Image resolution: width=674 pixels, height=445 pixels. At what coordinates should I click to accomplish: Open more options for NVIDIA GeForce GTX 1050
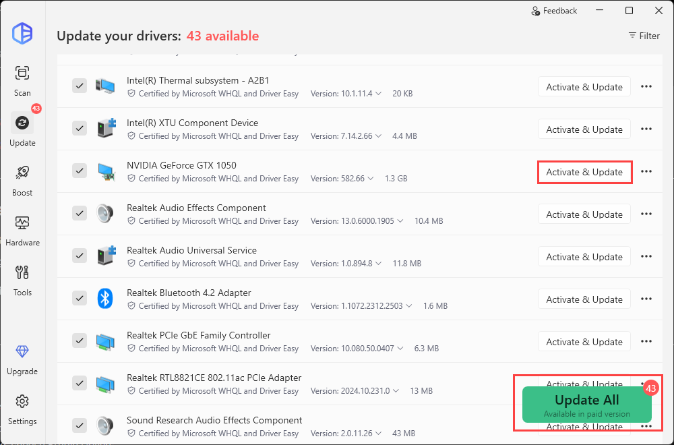pyautogui.click(x=646, y=171)
